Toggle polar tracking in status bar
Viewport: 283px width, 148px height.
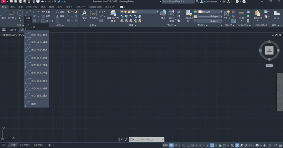tap(193, 145)
